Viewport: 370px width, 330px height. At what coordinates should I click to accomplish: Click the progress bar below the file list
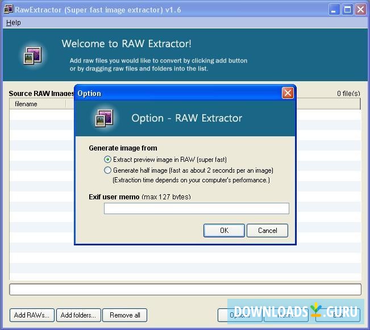click(185, 290)
